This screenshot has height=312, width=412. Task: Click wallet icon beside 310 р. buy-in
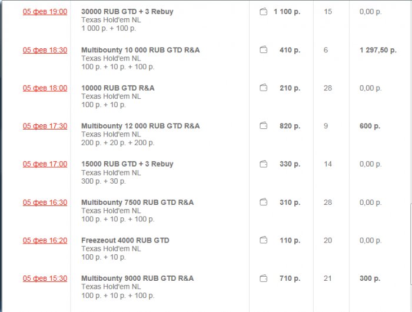[x=264, y=203]
